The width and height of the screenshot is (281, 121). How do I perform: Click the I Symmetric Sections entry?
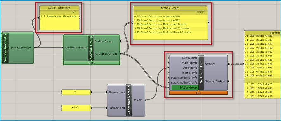pos(60,16)
